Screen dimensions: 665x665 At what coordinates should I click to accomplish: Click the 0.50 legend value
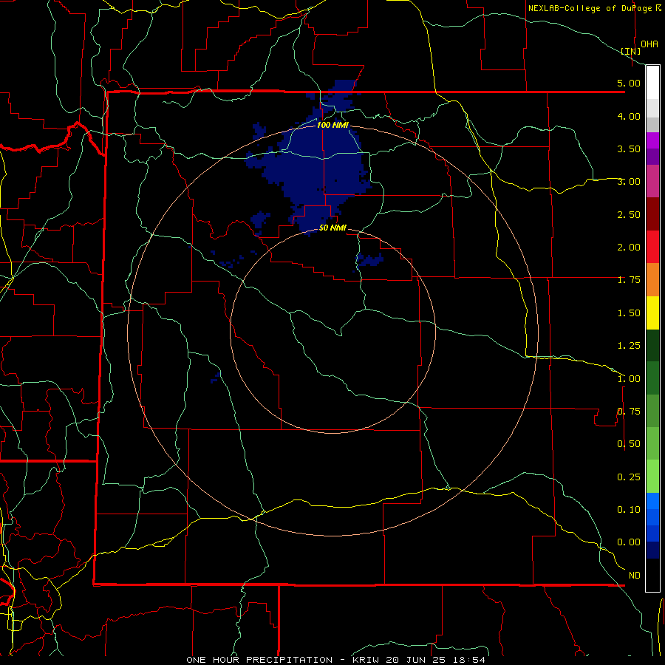pos(629,444)
